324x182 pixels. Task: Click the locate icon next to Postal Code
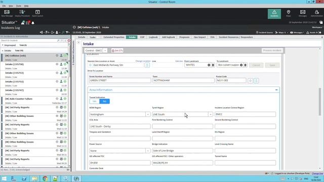[250, 81]
